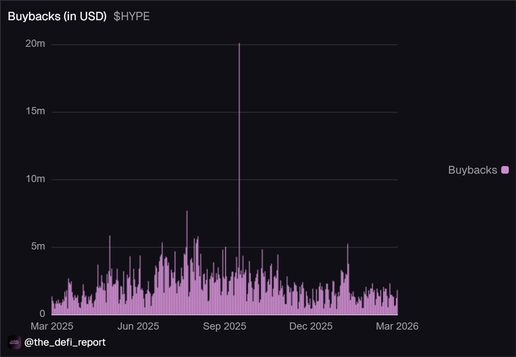Click the Mar 2026 x-axis label

pyautogui.click(x=397, y=326)
